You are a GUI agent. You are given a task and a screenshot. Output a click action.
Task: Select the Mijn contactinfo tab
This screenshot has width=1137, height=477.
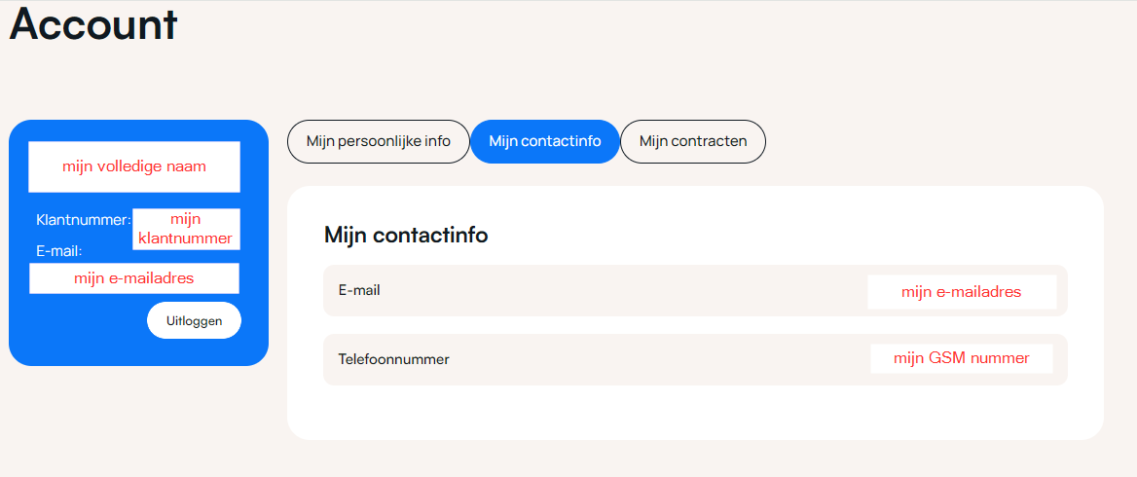coord(544,141)
